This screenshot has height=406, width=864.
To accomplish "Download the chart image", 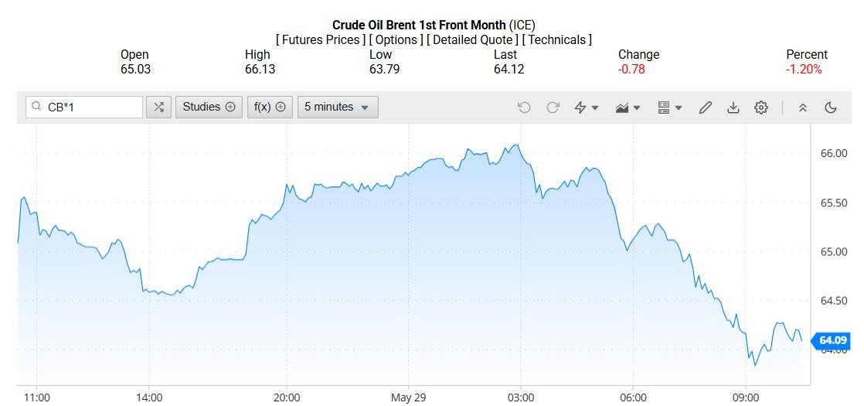I will 733,107.
